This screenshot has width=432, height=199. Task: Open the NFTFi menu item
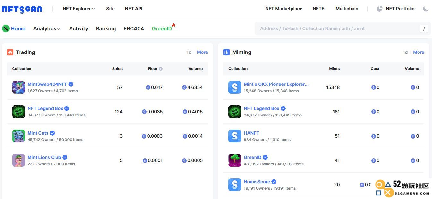tap(319, 9)
